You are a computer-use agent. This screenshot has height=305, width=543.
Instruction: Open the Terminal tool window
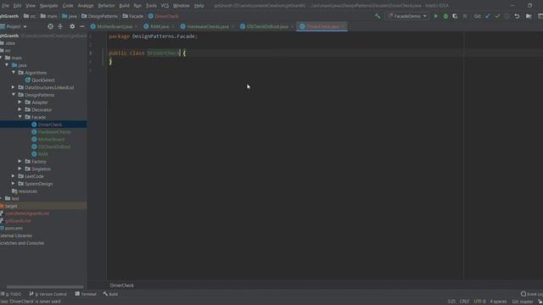tap(86, 294)
